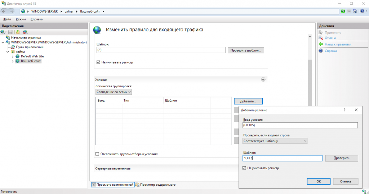
Task: Click the save disk icon in Connections toolbar
Action: 10,32
